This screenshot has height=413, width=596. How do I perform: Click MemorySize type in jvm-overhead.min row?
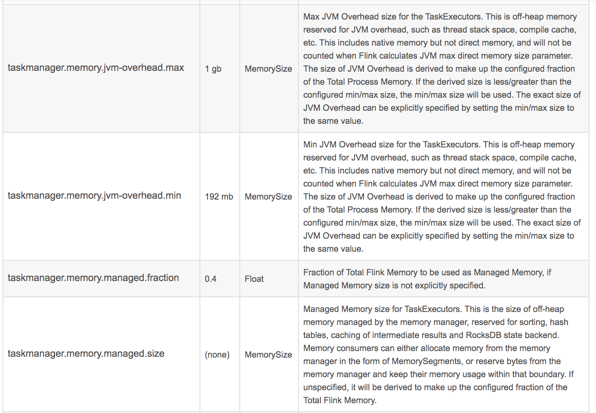tap(268, 197)
